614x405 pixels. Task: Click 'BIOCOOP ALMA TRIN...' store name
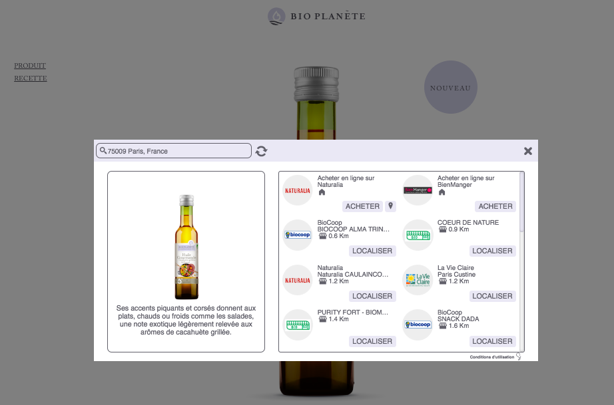(x=354, y=229)
